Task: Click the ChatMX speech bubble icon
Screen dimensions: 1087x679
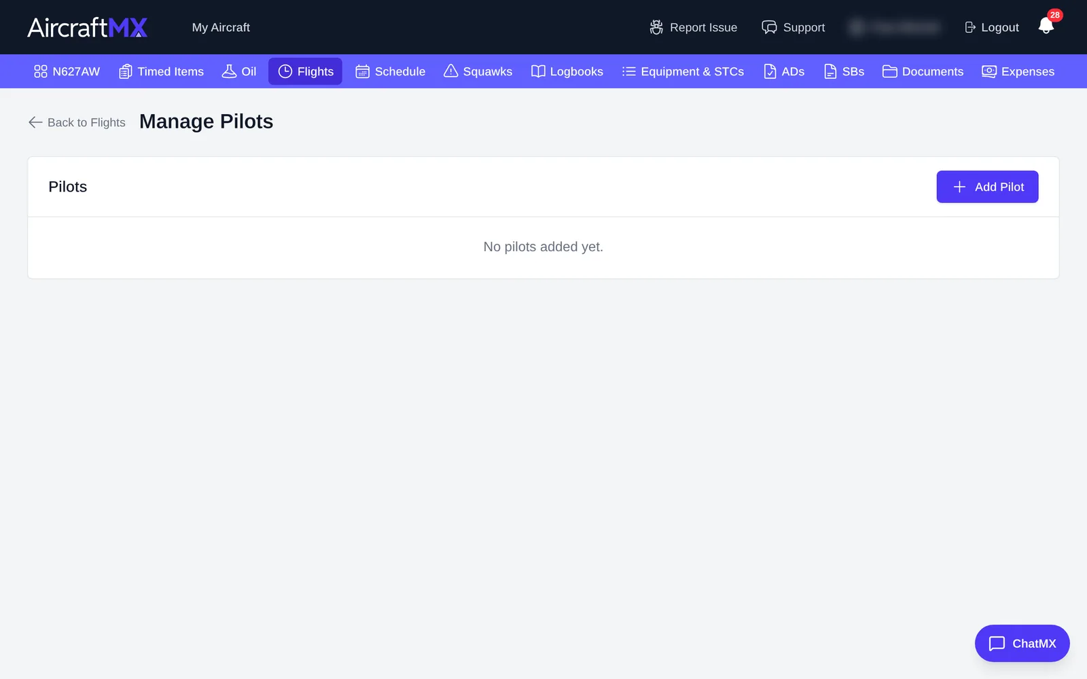Action: [997, 644]
